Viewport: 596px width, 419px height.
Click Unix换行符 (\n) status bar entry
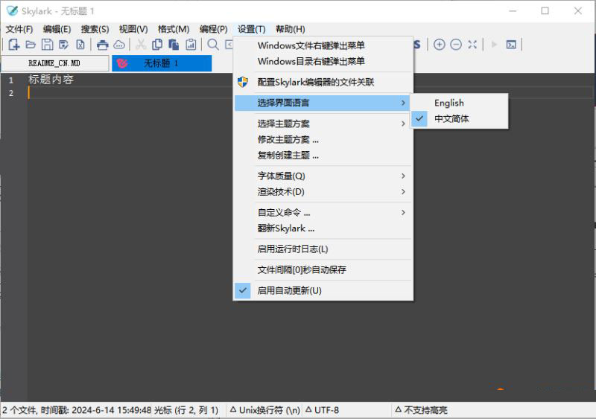[265, 410]
